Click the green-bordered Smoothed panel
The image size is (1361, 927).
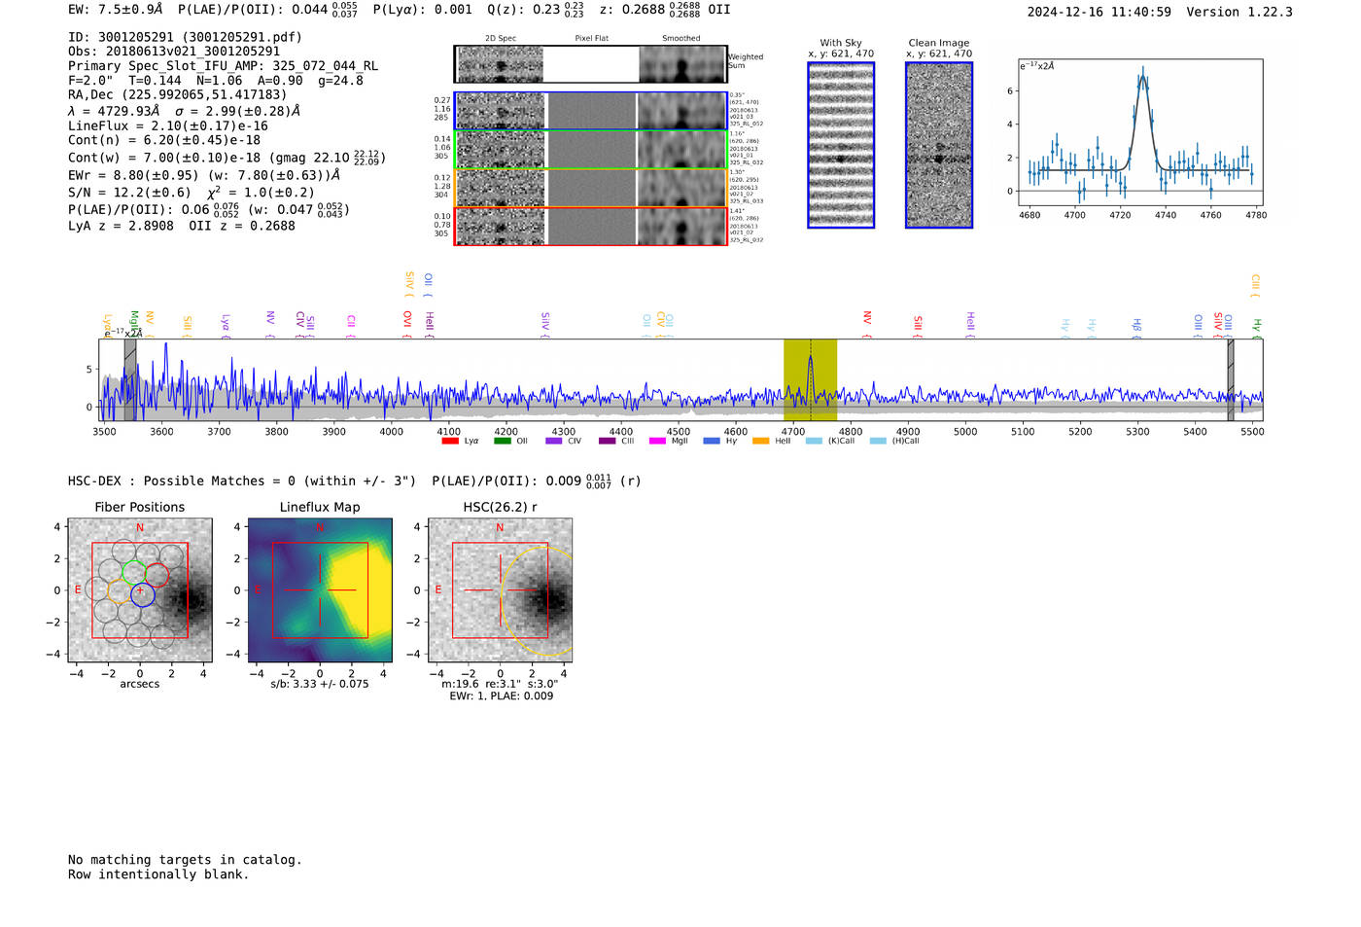pos(682,150)
